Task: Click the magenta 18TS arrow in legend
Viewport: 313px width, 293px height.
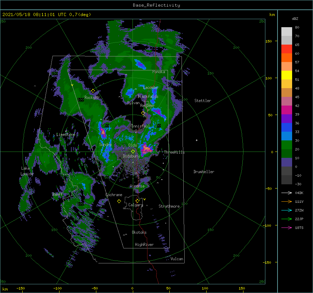Action: pyautogui.click(x=287, y=228)
